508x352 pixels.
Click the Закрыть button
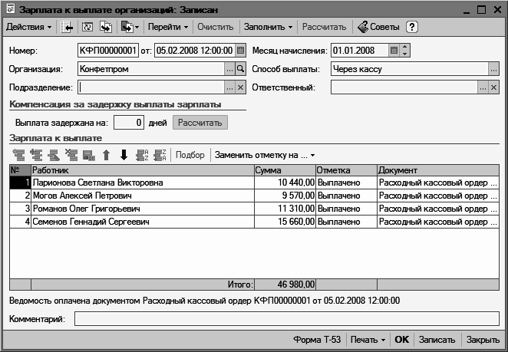[x=483, y=340]
